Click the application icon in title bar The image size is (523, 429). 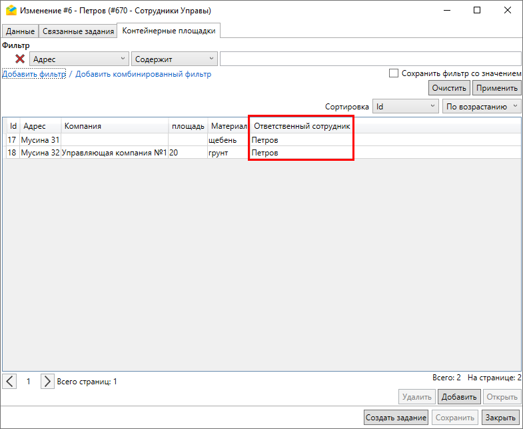click(10, 10)
